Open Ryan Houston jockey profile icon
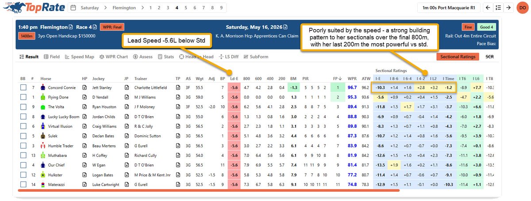Image resolution: width=531 pixels, height=201 pixels. click(127, 106)
